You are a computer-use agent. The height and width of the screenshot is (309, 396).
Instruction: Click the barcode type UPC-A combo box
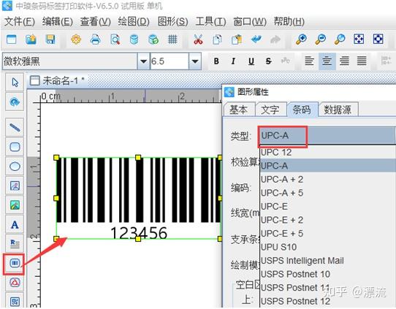[x=327, y=136]
